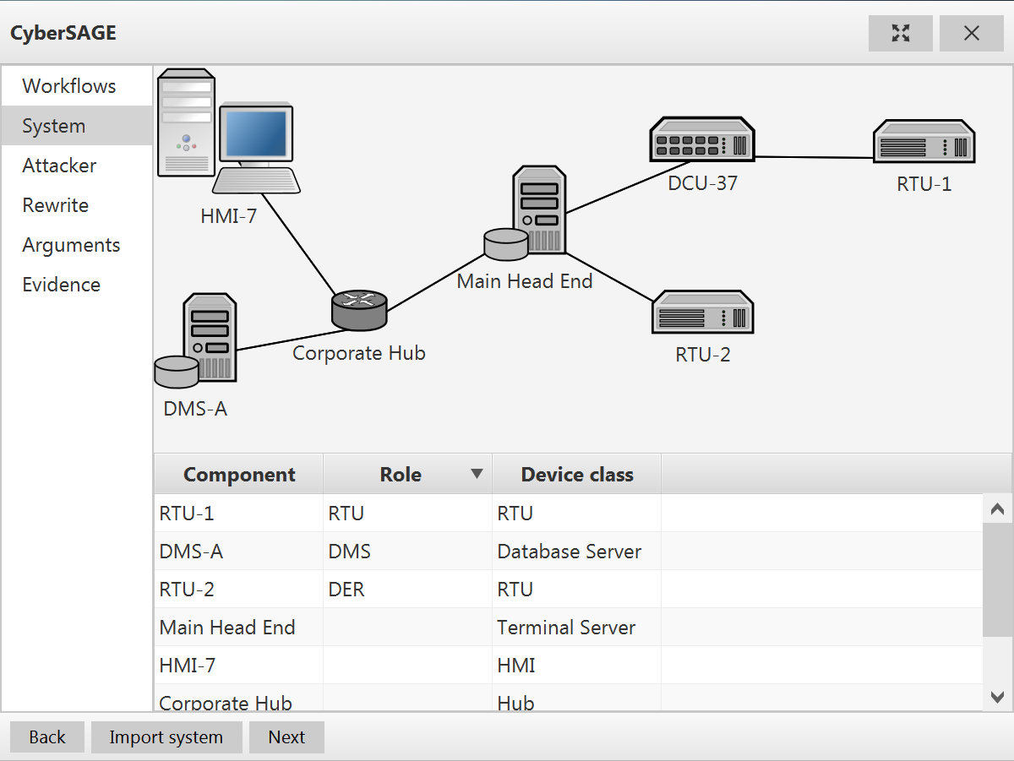Select the DMS-A database server icon
The width and height of the screenshot is (1014, 761).
(x=197, y=340)
